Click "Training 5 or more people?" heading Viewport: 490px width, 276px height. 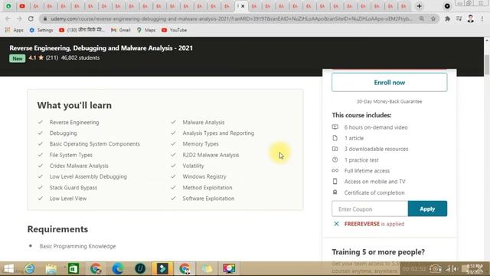click(x=378, y=252)
